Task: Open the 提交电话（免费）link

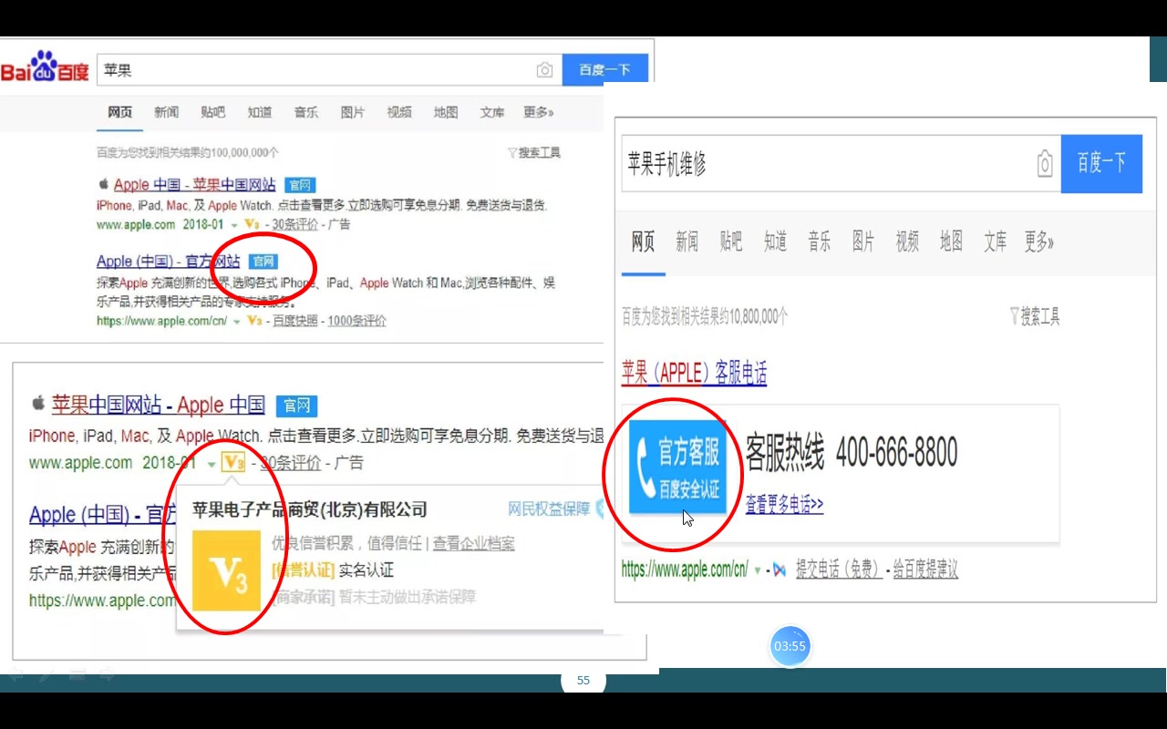Action: (839, 570)
